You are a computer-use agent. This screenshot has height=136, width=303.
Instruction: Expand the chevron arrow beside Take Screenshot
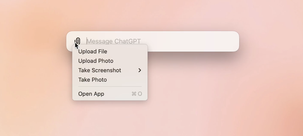click(x=140, y=70)
